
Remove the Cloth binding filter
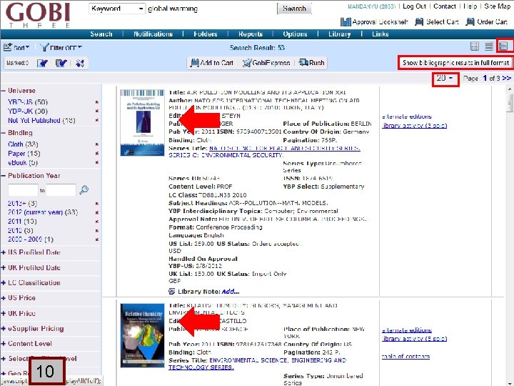click(97, 144)
